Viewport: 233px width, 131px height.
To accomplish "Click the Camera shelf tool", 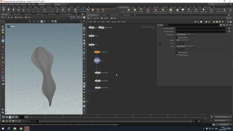I will [123, 10].
